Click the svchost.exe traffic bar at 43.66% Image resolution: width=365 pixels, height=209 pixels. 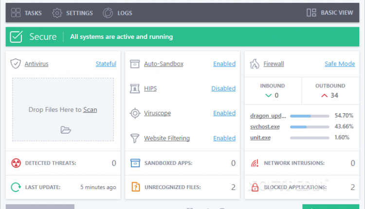coord(310,127)
